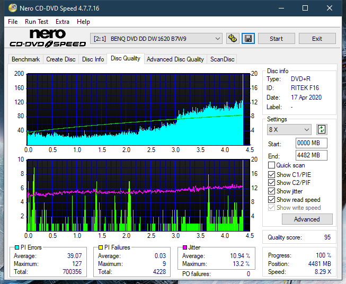Open the Advanced settings button
Image resolution: width=346 pixels, height=284 pixels.
point(307,219)
